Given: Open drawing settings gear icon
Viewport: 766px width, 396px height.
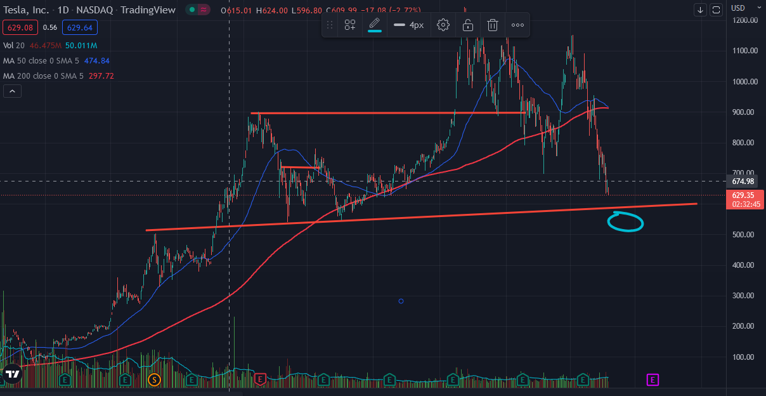Looking at the screenshot, I should (443, 25).
